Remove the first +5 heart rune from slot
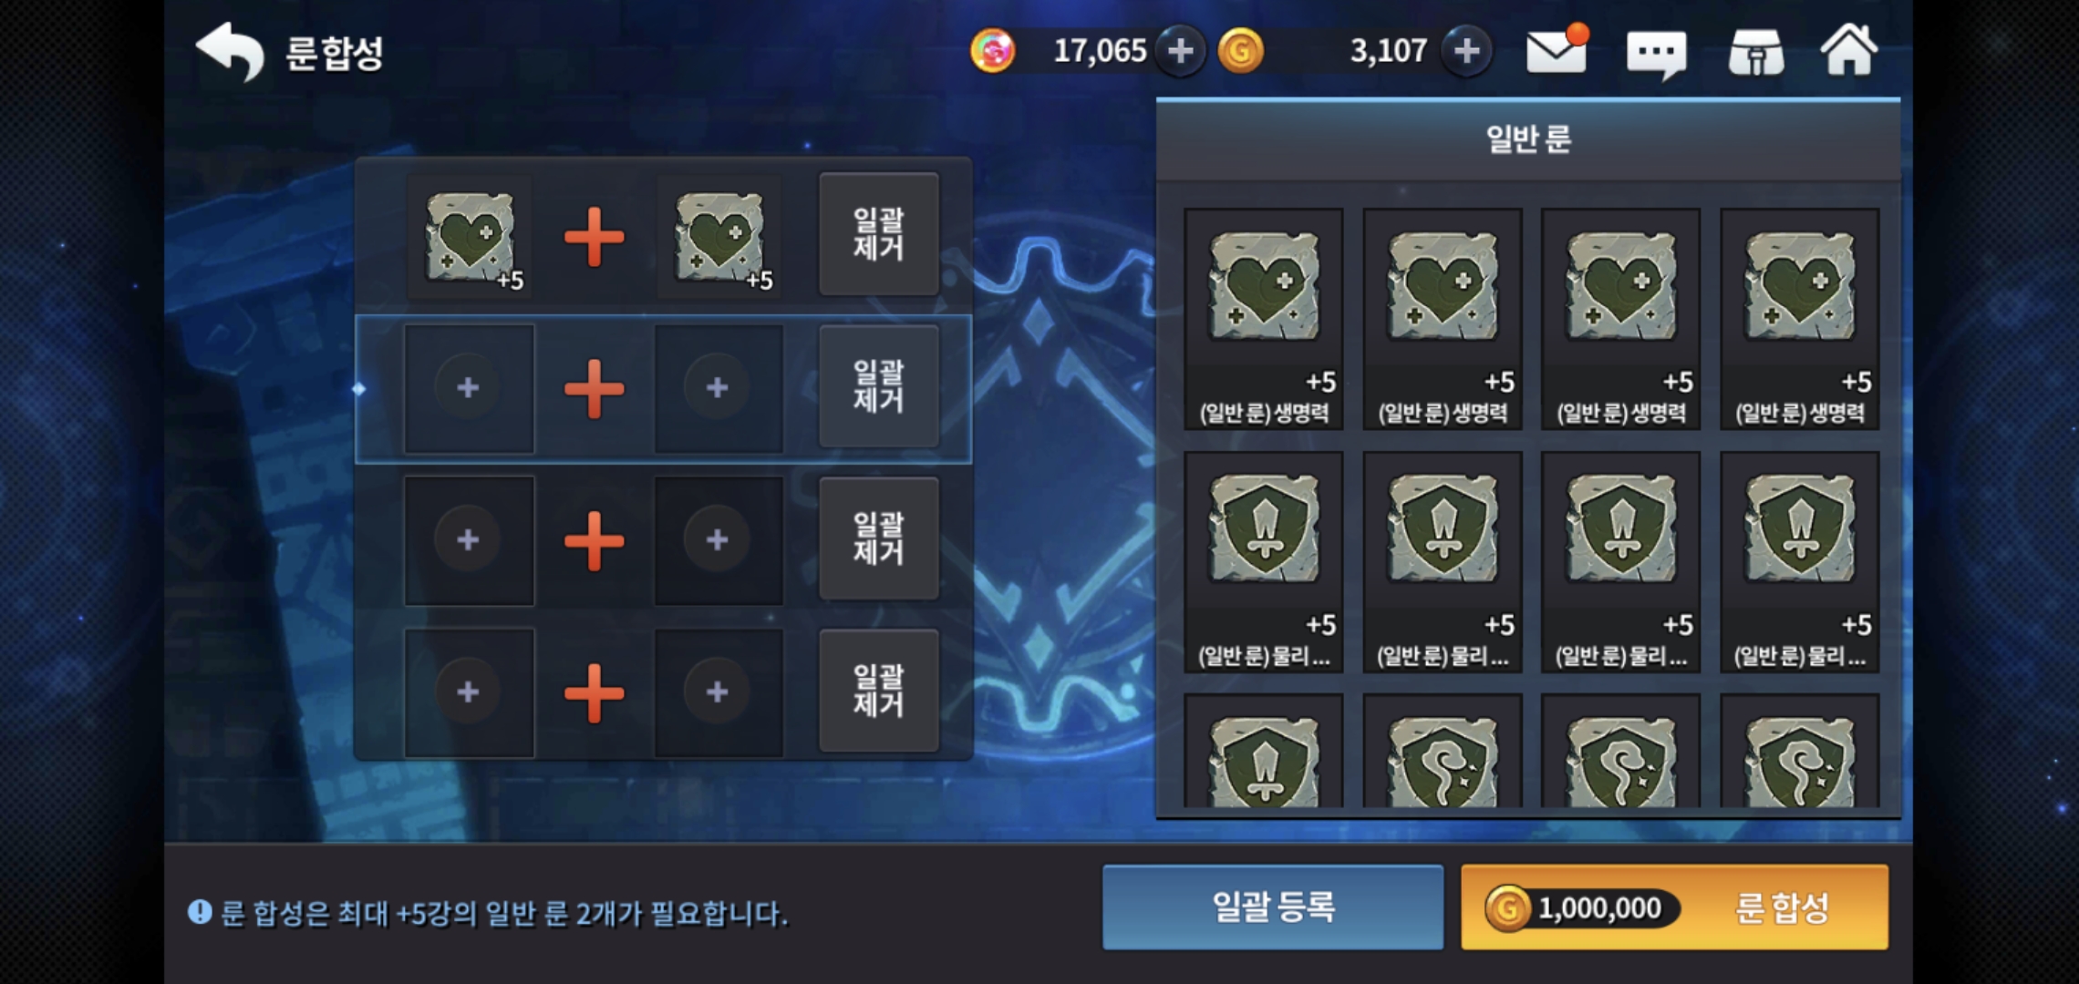This screenshot has height=984, width=2079. click(x=471, y=237)
